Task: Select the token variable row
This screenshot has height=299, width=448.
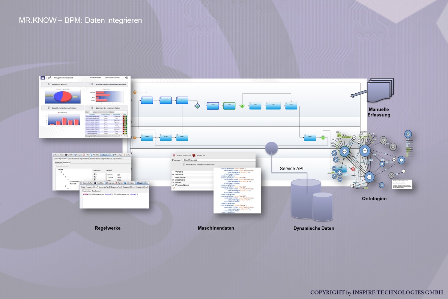Action: click(x=193, y=183)
